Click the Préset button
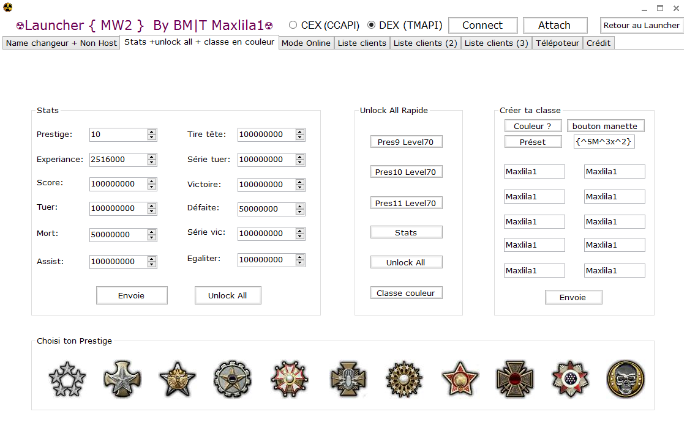This screenshot has width=687, height=428. pyautogui.click(x=533, y=142)
